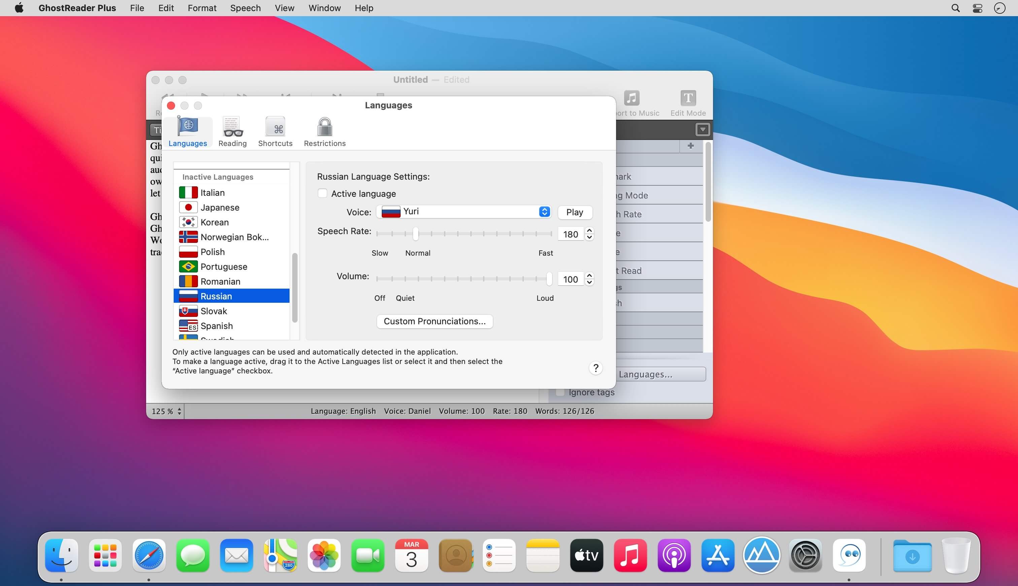This screenshot has width=1018, height=586.
Task: Open the Languages preferences tab
Action: pyautogui.click(x=188, y=132)
